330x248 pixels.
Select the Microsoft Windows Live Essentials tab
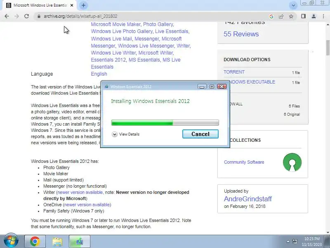point(40,5)
